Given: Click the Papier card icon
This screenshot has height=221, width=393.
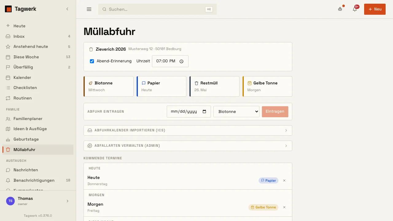Looking at the screenshot, I should click(143, 83).
